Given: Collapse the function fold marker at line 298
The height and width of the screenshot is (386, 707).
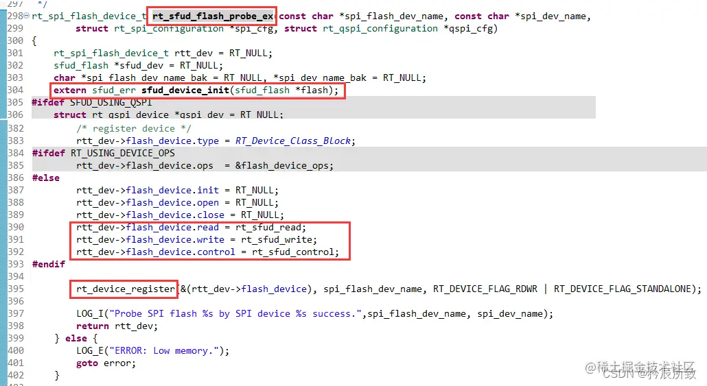Looking at the screenshot, I should (27, 16).
